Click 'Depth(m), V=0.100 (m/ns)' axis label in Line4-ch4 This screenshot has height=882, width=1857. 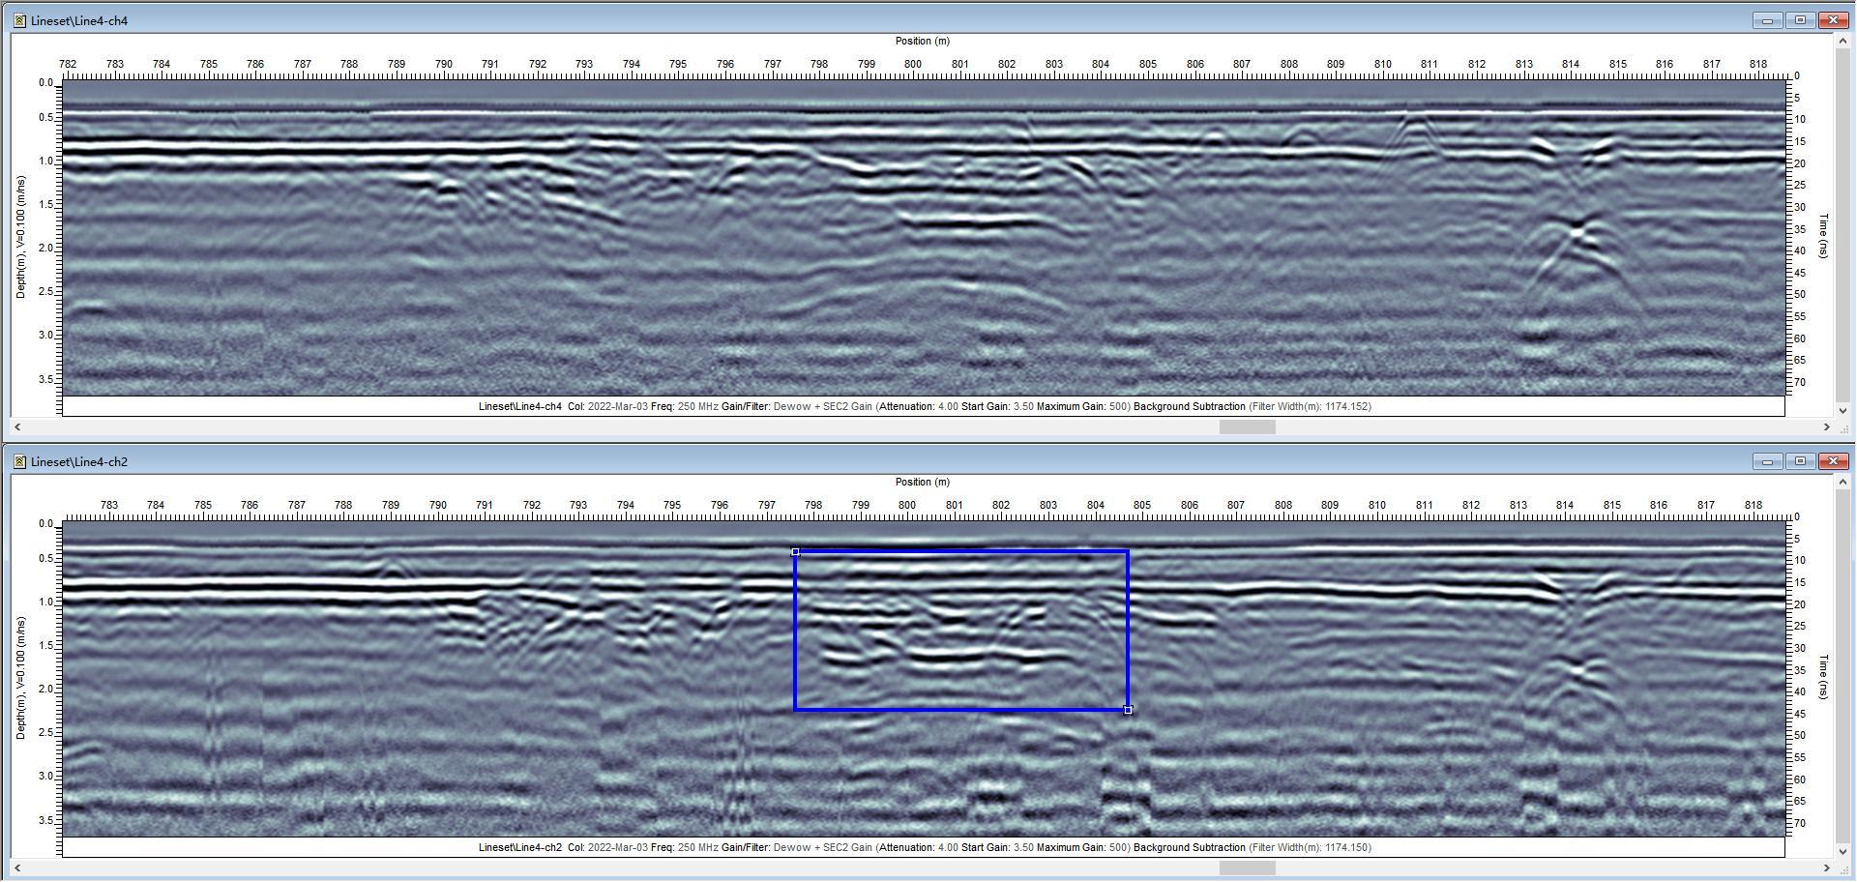[x=20, y=238]
